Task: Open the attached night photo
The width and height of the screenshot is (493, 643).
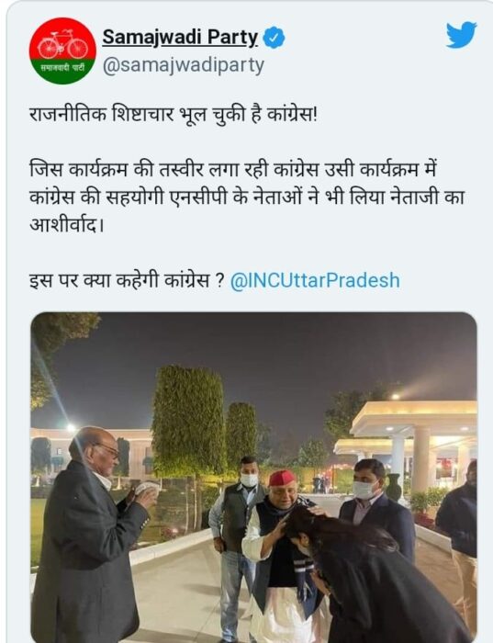Action: point(253,478)
